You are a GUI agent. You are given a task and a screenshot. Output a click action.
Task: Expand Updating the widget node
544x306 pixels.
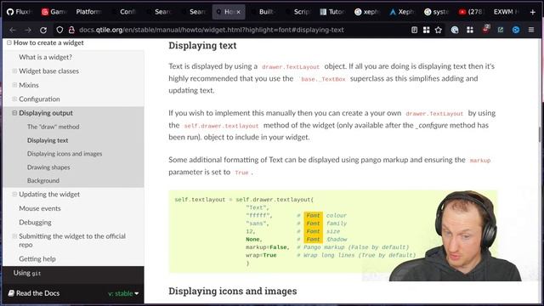14,194
